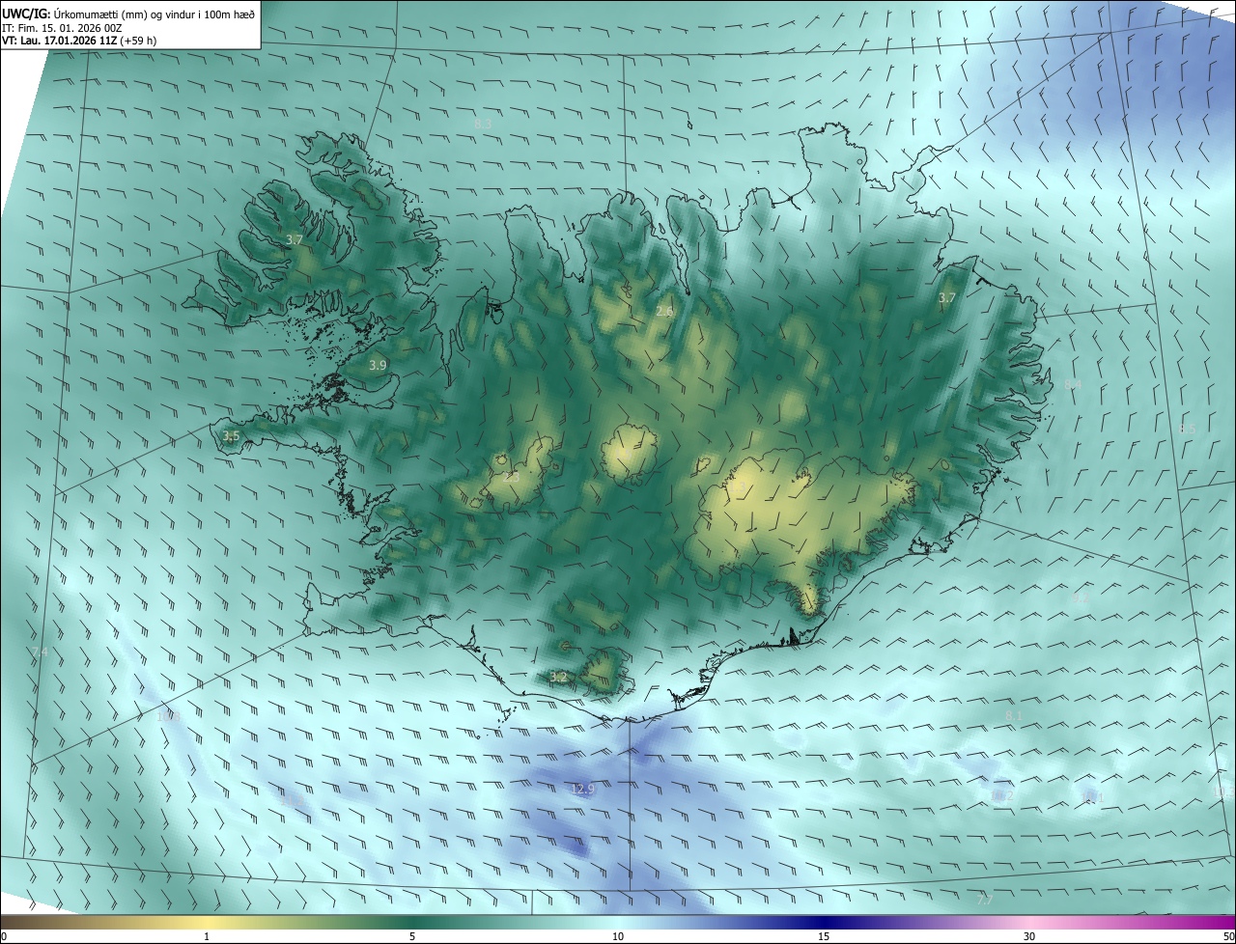This screenshot has width=1236, height=944.
Task: Click the 9.2 value southeast of Iceland
Action: (1079, 598)
